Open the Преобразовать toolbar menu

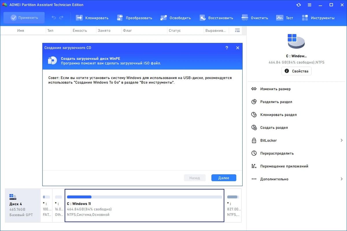[x=134, y=18]
